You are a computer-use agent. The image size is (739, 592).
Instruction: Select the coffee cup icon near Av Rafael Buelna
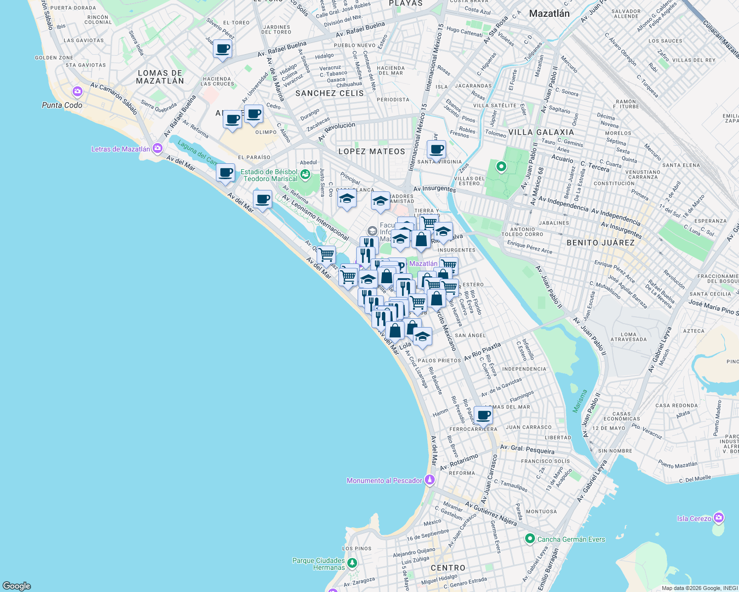[x=223, y=49]
